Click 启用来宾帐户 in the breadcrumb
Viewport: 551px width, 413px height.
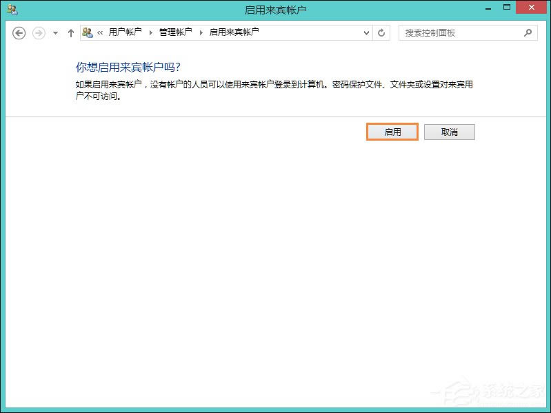[234, 32]
